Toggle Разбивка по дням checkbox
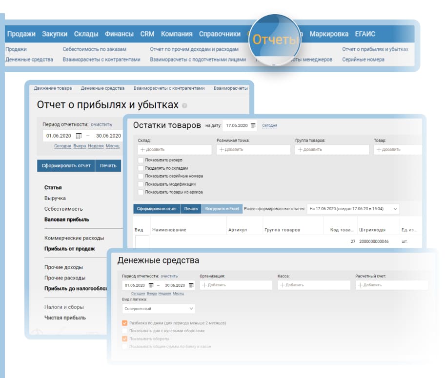This screenshot has height=378, width=446. (125, 323)
